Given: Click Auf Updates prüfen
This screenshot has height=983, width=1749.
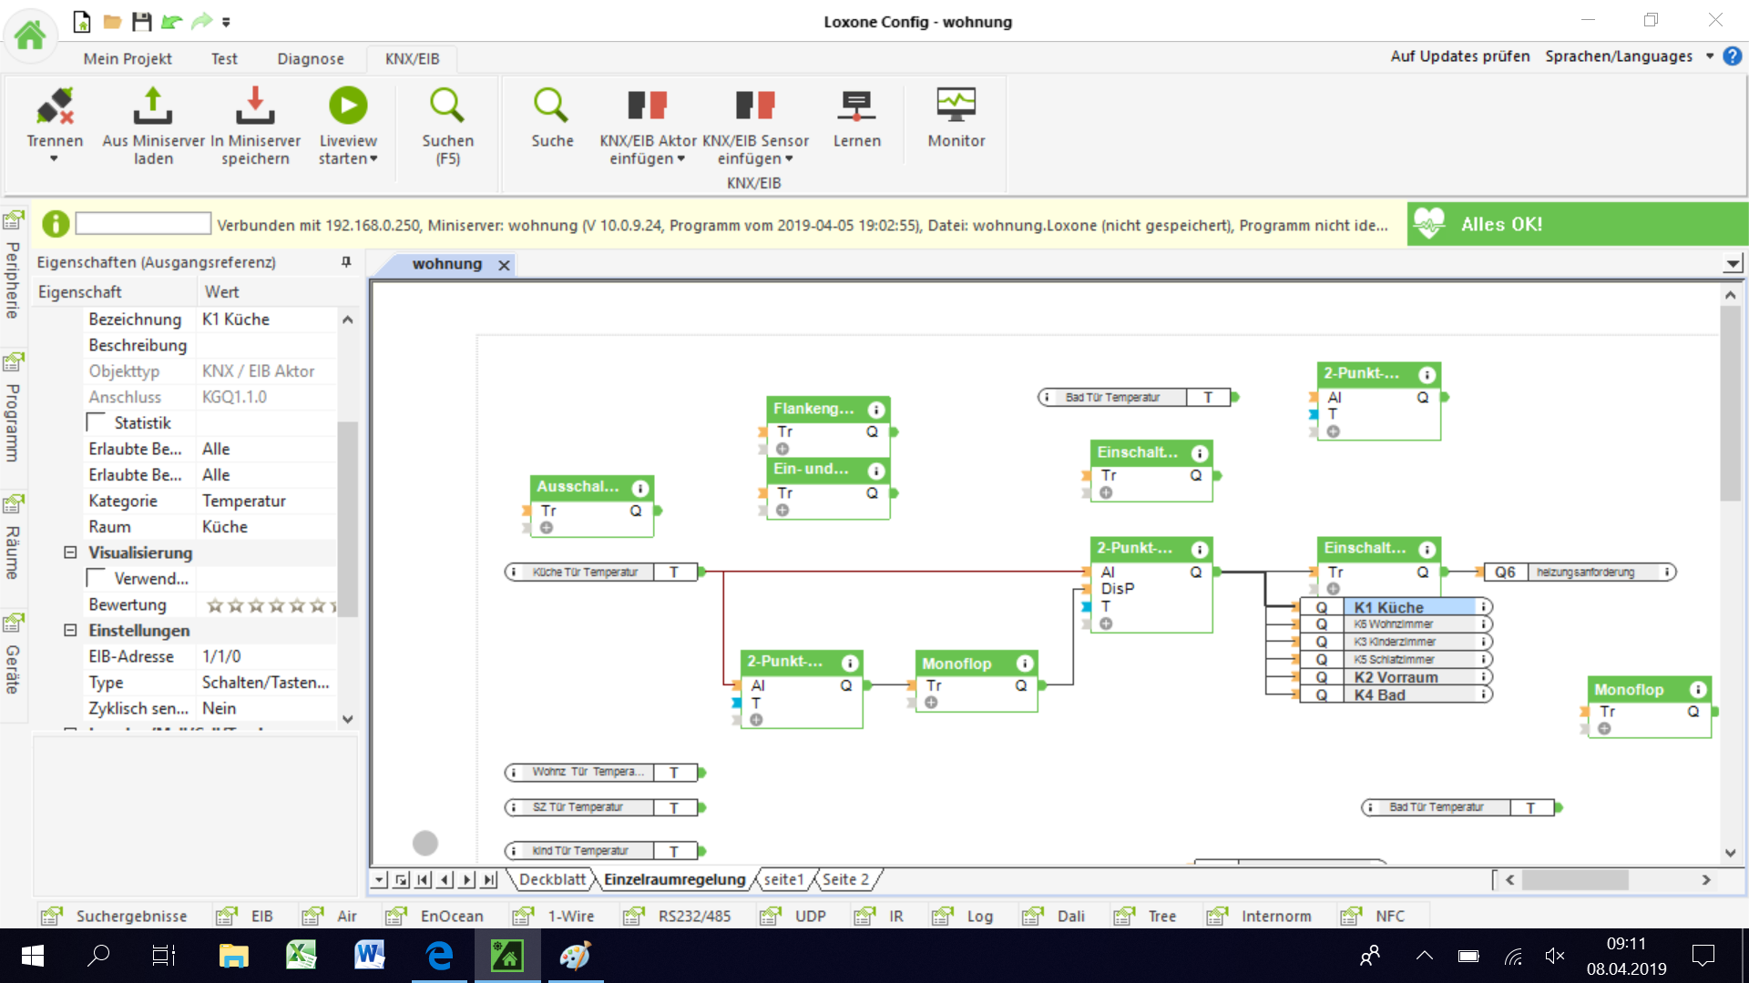Looking at the screenshot, I should (x=1459, y=56).
